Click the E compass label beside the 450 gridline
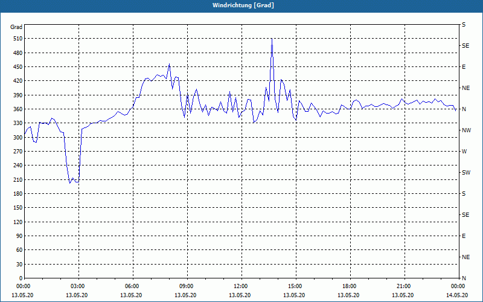Viewport: 483px width, 302px height. (x=464, y=67)
